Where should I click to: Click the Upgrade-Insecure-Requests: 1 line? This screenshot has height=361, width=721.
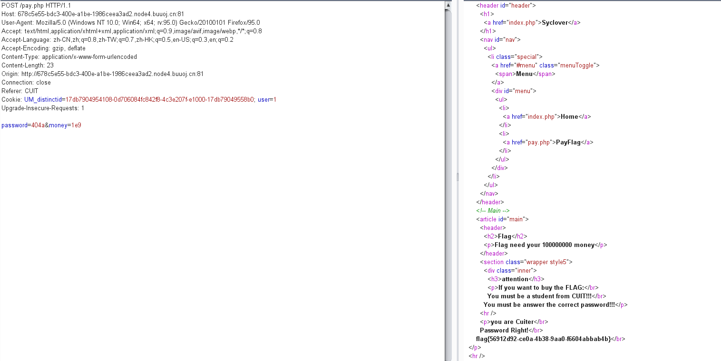[x=43, y=108]
